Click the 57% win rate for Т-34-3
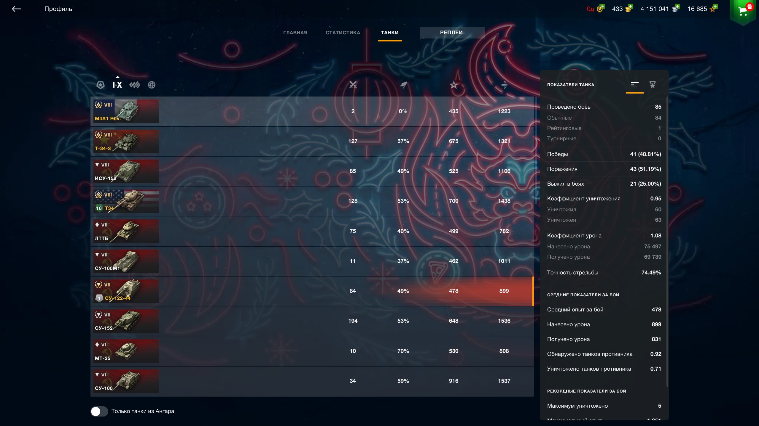Screen dimensions: 759x426 (x=403, y=141)
